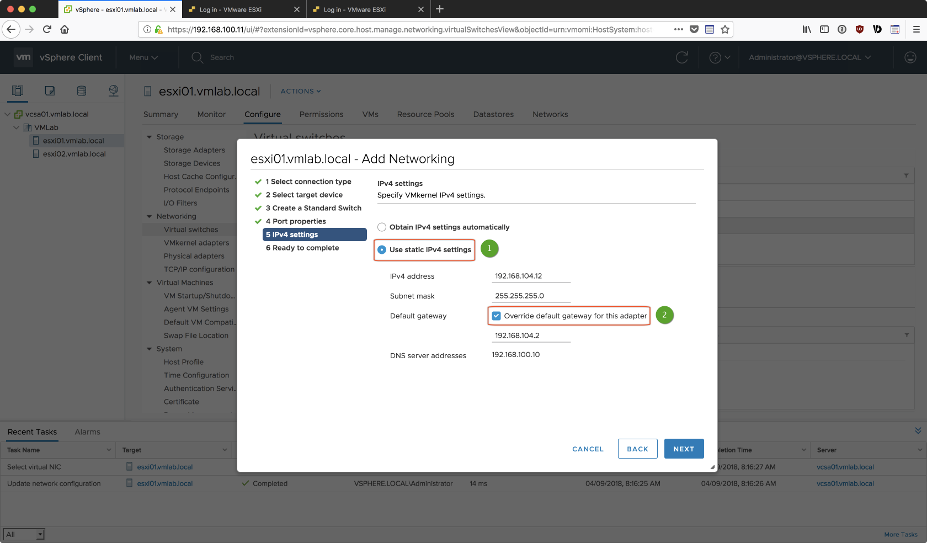Screen dimensions: 927x543
Task: Select esxi02.vmlab.local in inventory tree
Action: pyautogui.click(x=74, y=154)
